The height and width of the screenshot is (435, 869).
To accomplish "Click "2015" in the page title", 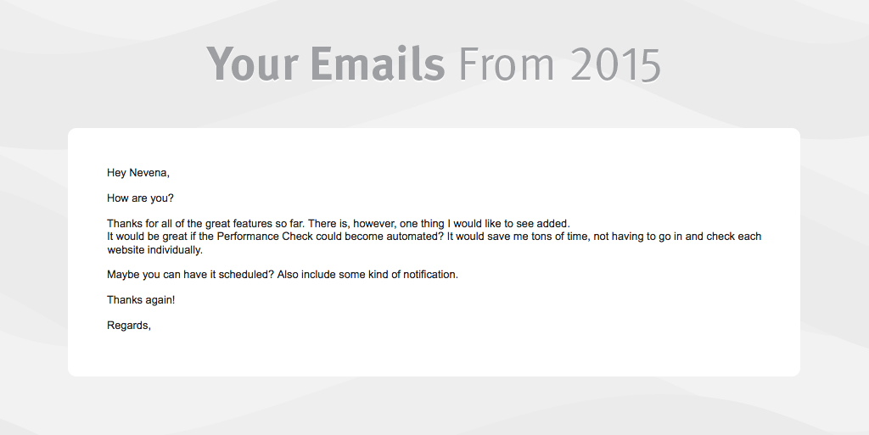I will (615, 64).
